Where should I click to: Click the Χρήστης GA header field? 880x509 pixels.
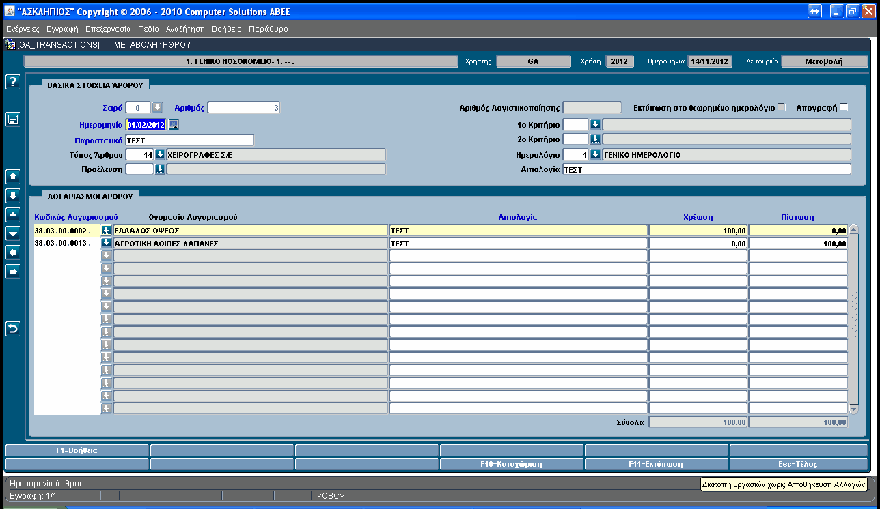(533, 61)
